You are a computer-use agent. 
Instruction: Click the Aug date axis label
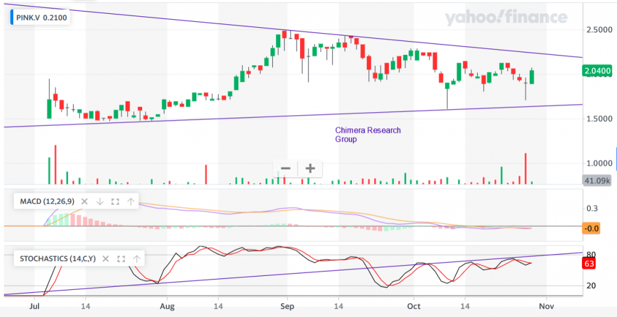click(x=168, y=306)
